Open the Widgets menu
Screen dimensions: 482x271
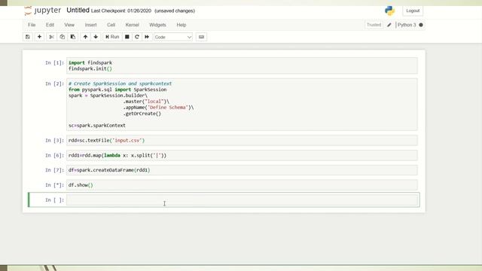[157, 25]
